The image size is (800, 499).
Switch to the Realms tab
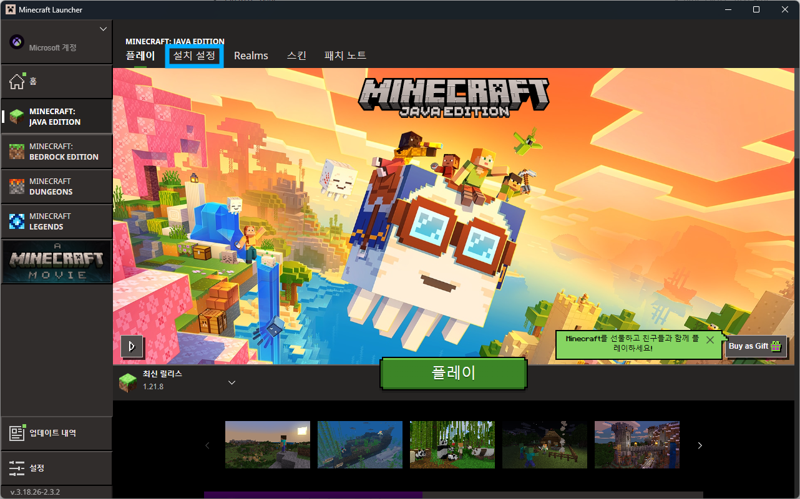(x=251, y=56)
